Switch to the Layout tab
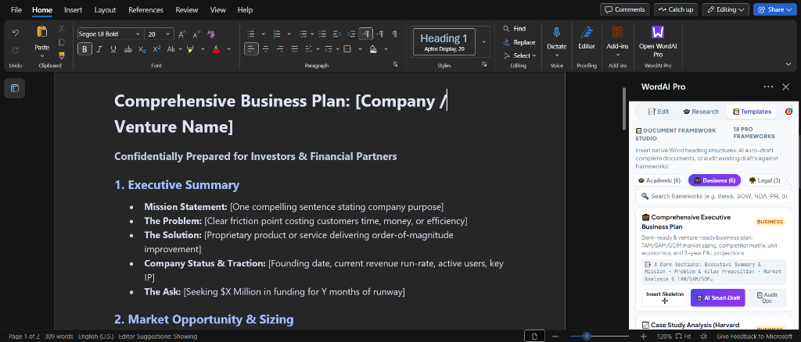Image resolution: width=801 pixels, height=342 pixels. [x=106, y=9]
